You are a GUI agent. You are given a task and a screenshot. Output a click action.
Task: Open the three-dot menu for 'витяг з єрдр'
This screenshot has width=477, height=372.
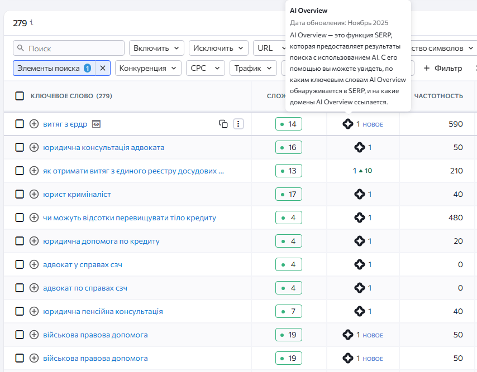click(x=238, y=123)
